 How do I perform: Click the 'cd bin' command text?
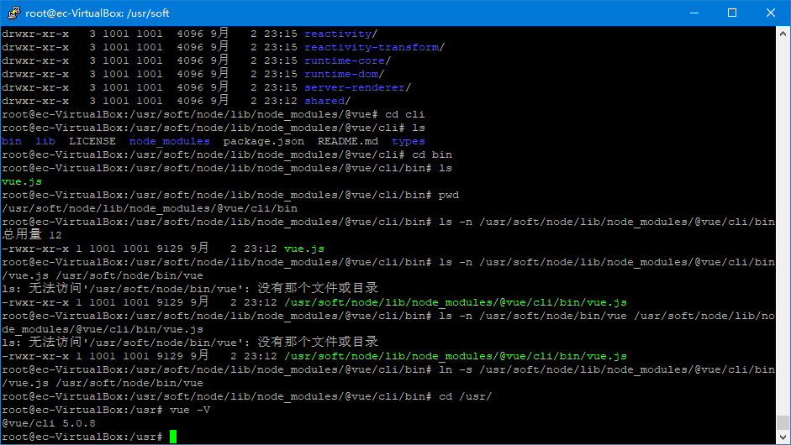[432, 154]
